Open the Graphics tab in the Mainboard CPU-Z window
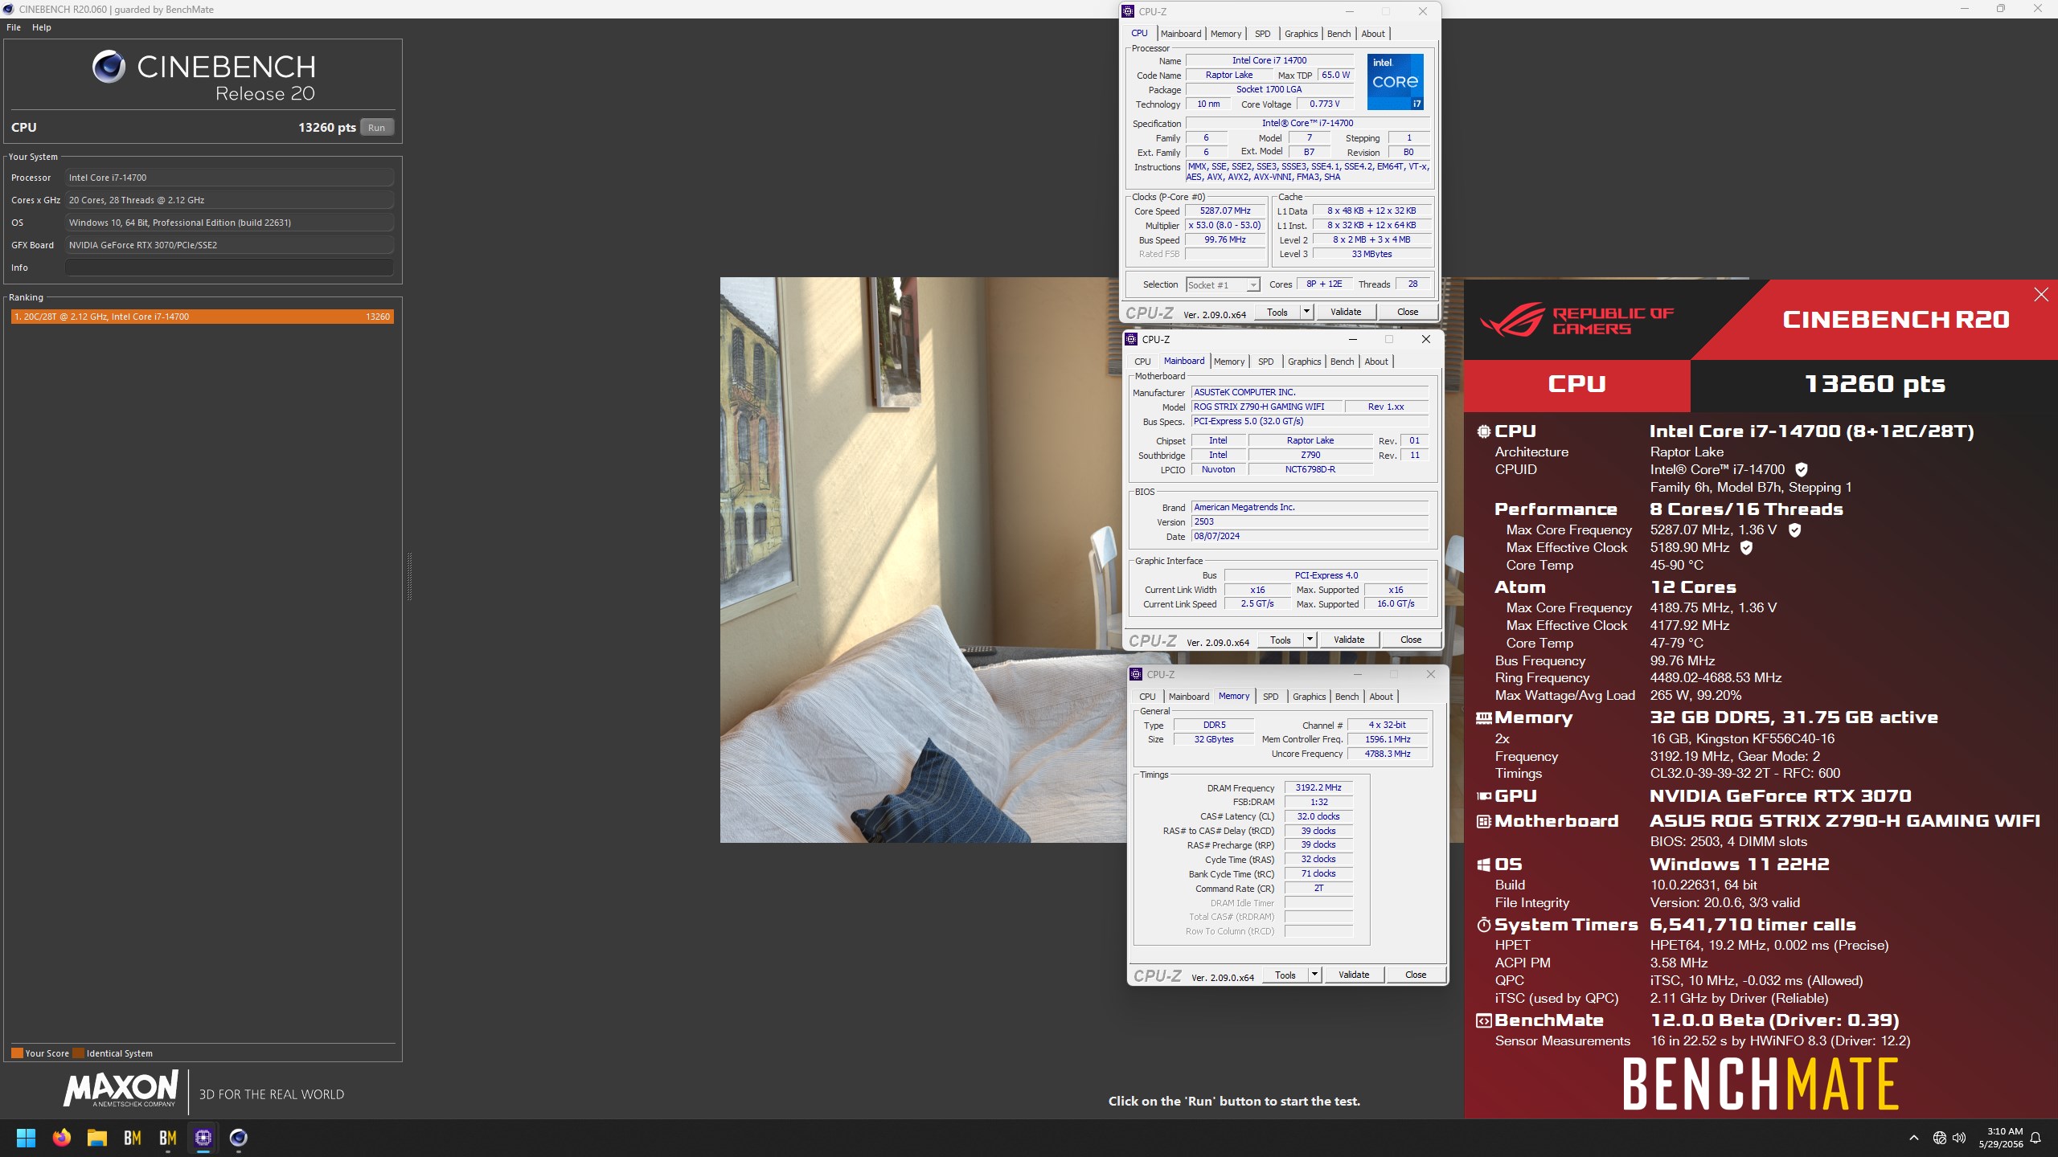 pyautogui.click(x=1305, y=362)
